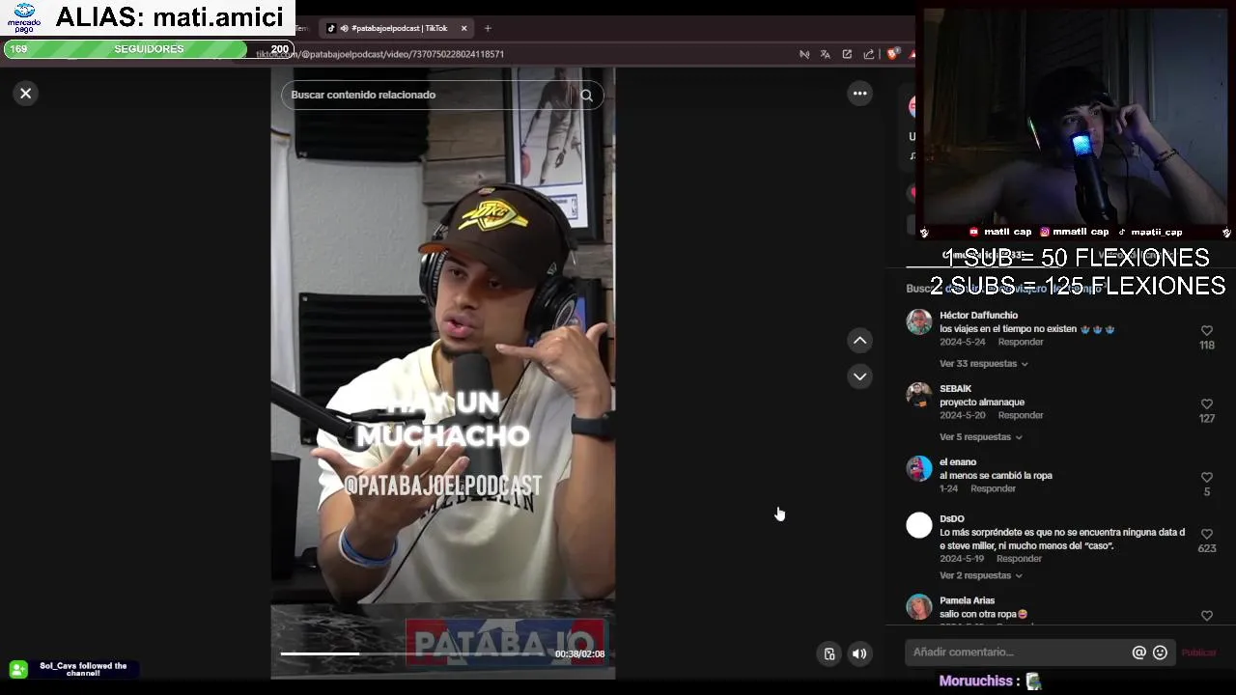Click the tab audio speaker indicator

point(344,28)
